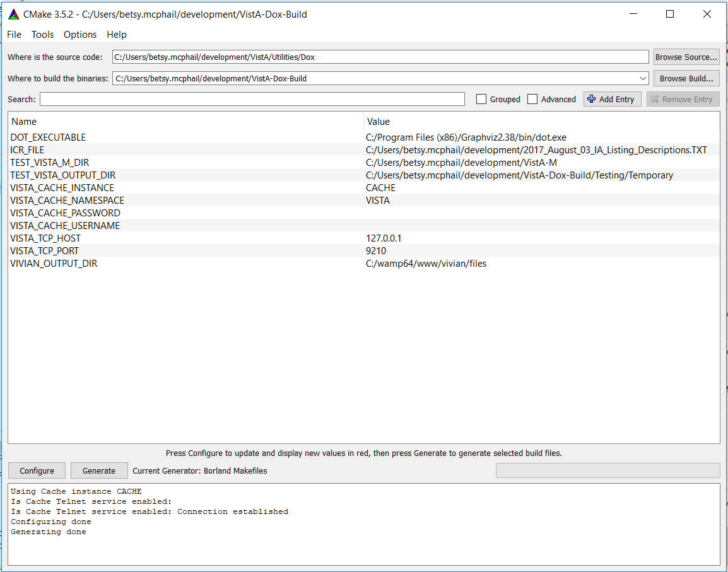
Task: Toggle the Advanced checkbox
Action: click(x=532, y=99)
